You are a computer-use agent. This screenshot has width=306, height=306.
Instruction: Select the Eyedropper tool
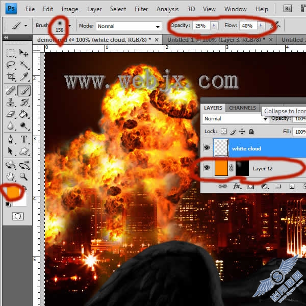point(24,76)
